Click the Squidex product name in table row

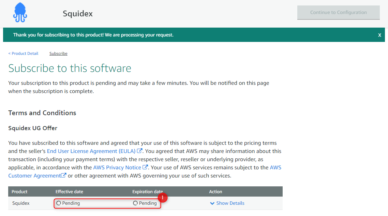pos(21,203)
